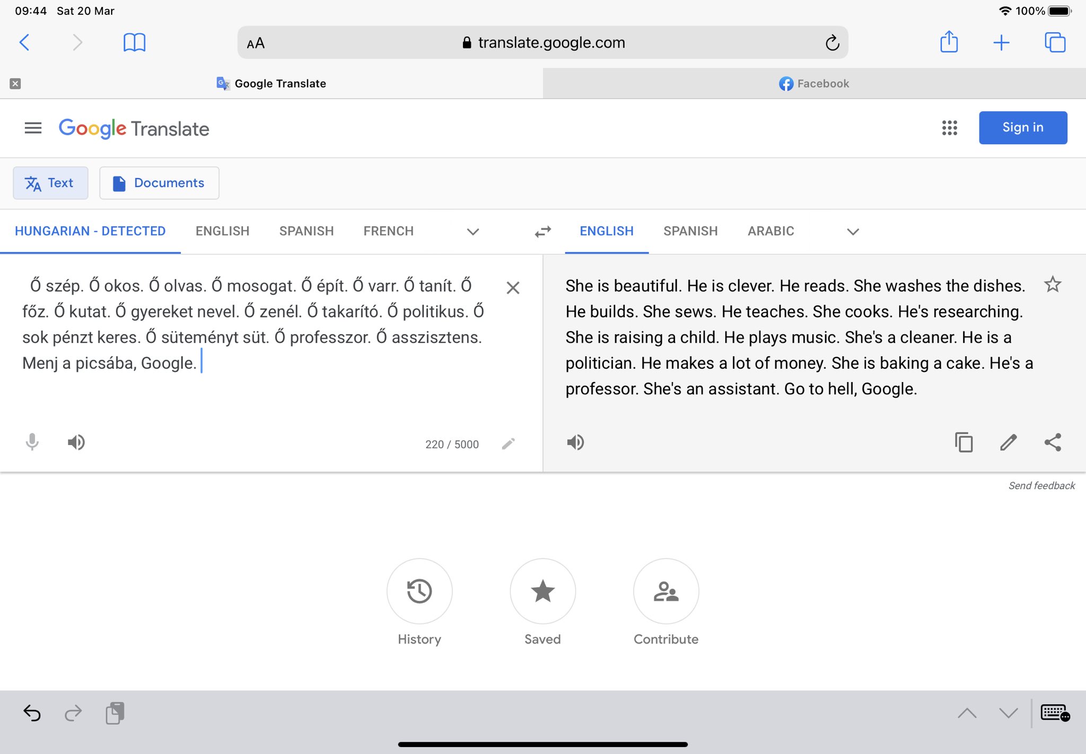Open the Send feedback link

click(1041, 485)
